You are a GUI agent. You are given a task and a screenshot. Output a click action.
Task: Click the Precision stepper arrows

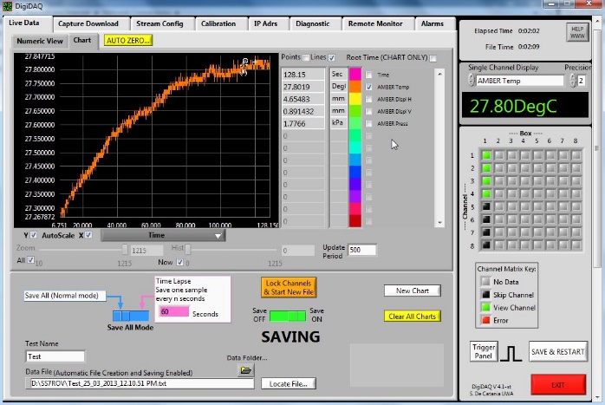click(x=573, y=81)
